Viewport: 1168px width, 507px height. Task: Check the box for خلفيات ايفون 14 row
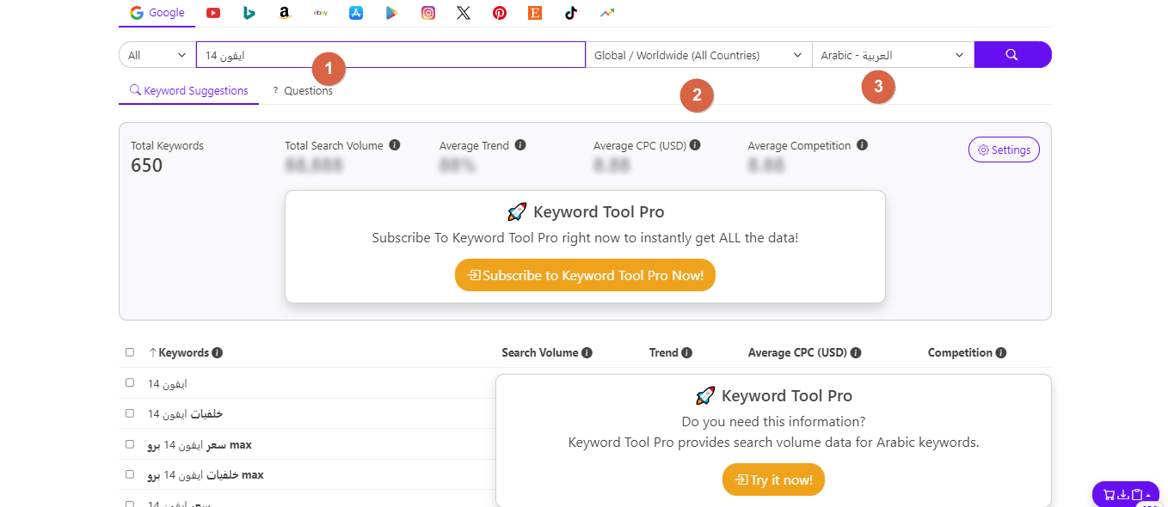point(130,413)
